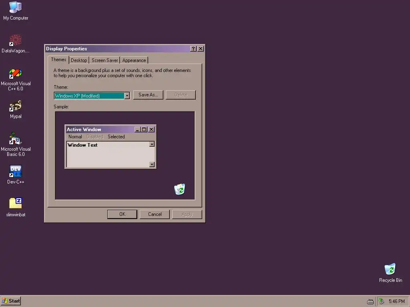This screenshot has height=307, width=410.
Task: Click the Display Properties help question button
Action: pos(193,48)
